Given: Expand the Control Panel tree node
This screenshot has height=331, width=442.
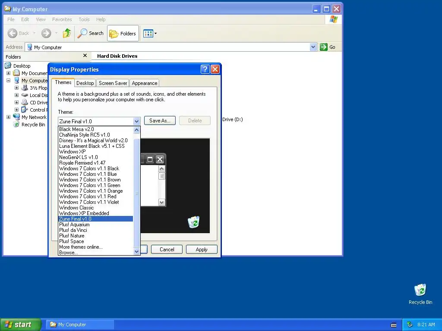Looking at the screenshot, I should 17,110.
